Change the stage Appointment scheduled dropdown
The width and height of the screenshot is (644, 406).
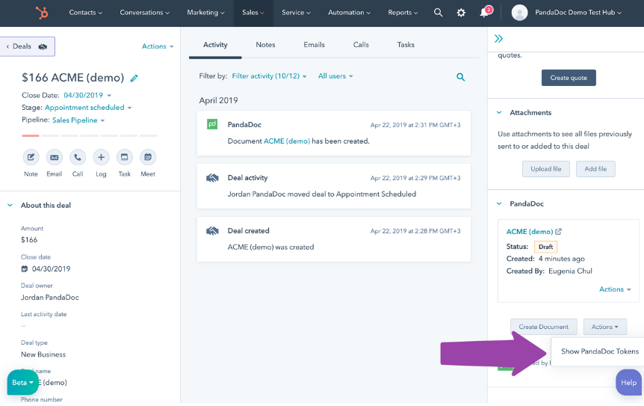point(88,108)
